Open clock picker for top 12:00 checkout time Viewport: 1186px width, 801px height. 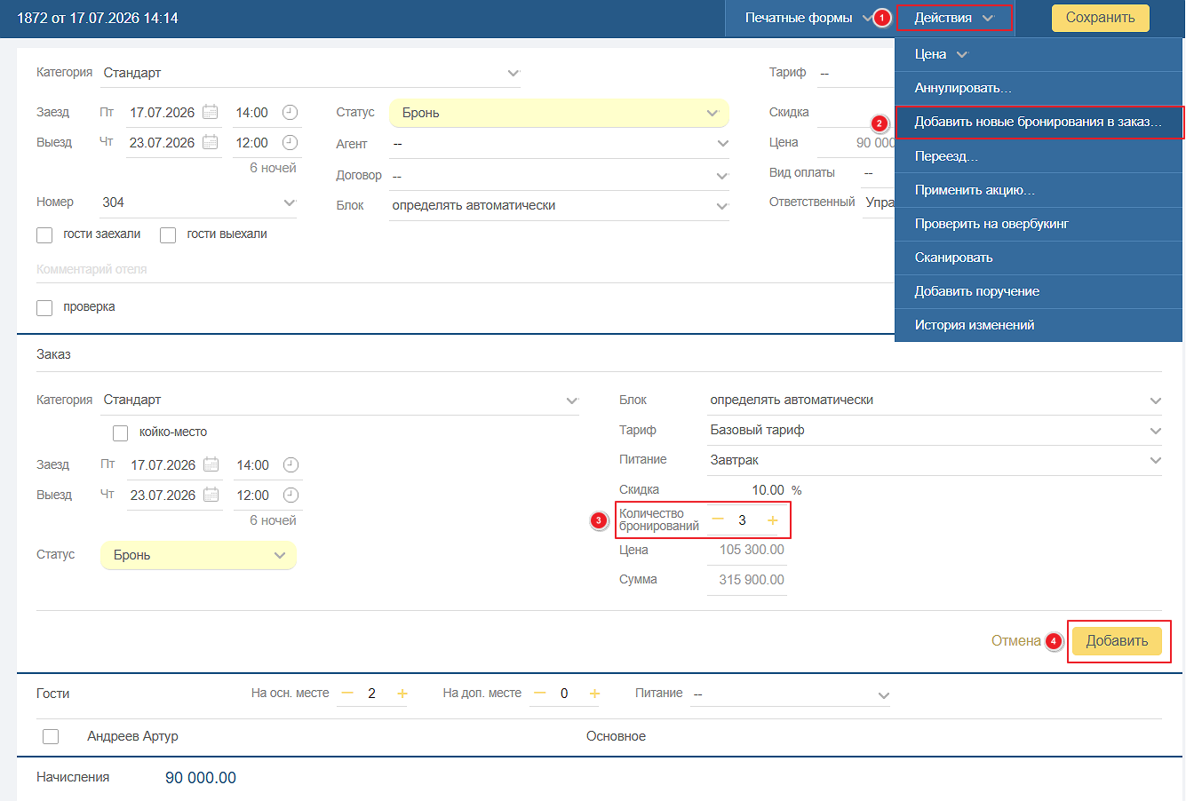click(x=290, y=142)
